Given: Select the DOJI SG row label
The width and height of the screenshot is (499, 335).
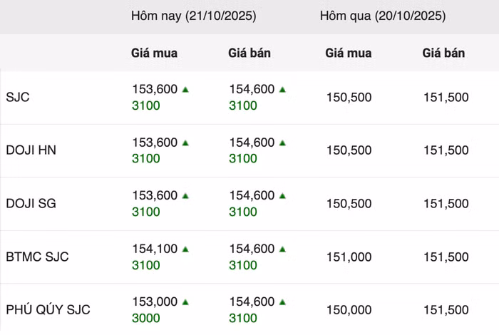Looking at the screenshot, I should pos(31,204).
